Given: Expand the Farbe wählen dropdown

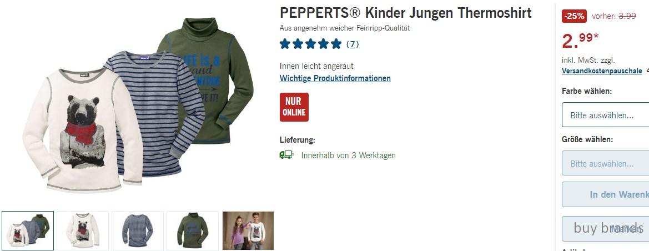Looking at the screenshot, I should tap(606, 115).
